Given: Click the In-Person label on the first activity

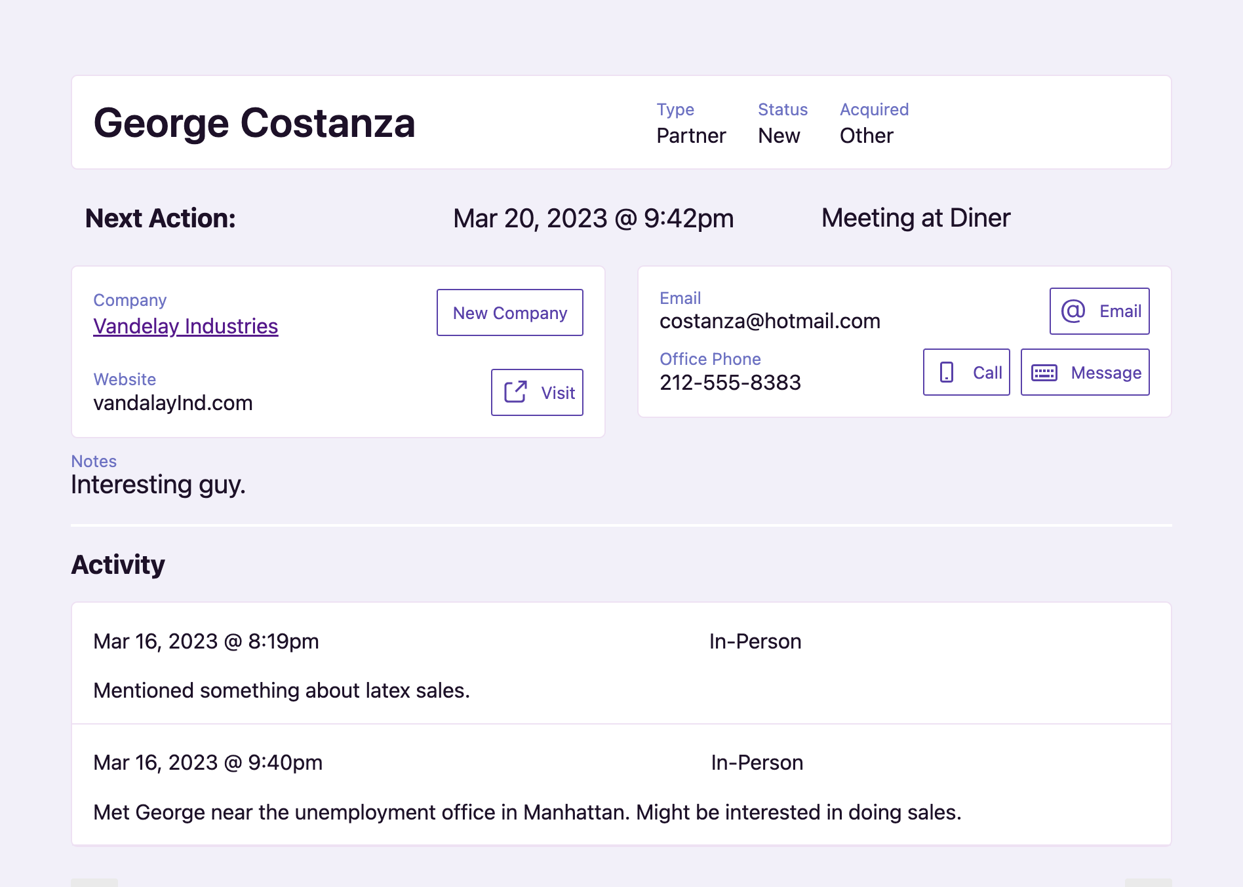Looking at the screenshot, I should pyautogui.click(x=755, y=641).
